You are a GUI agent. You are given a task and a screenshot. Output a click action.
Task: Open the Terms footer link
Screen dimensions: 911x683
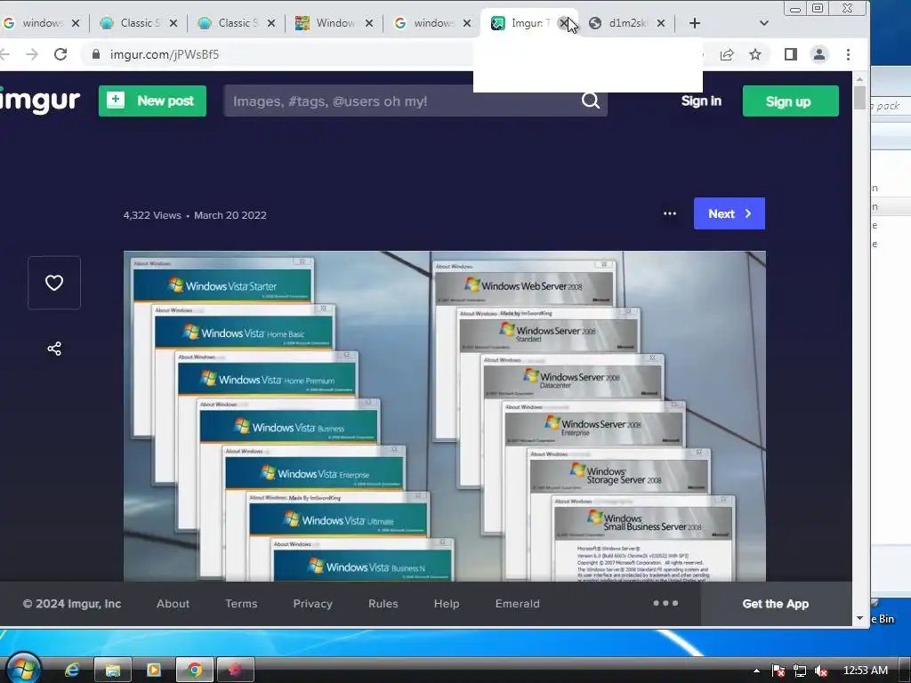click(241, 604)
